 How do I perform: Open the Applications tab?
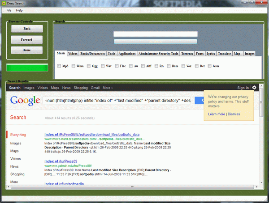point(127,54)
